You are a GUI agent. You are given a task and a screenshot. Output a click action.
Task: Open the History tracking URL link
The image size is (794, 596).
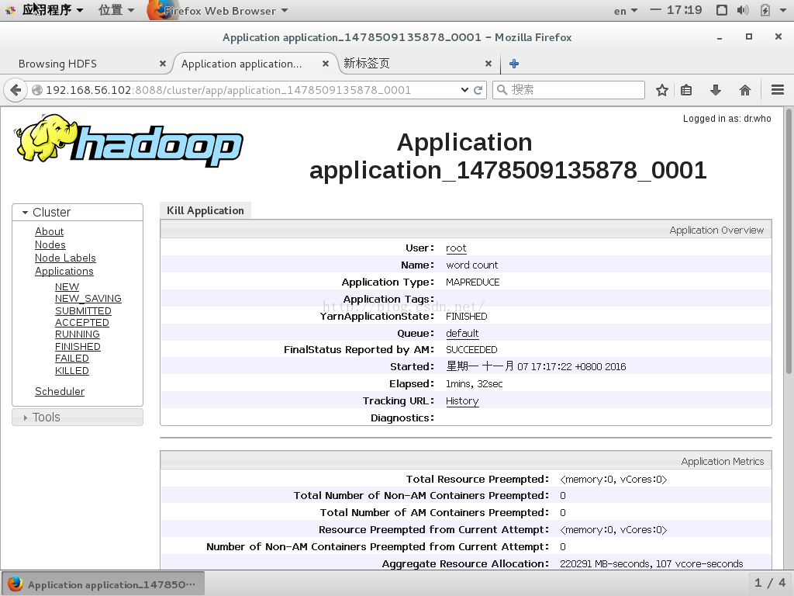pyautogui.click(x=462, y=401)
